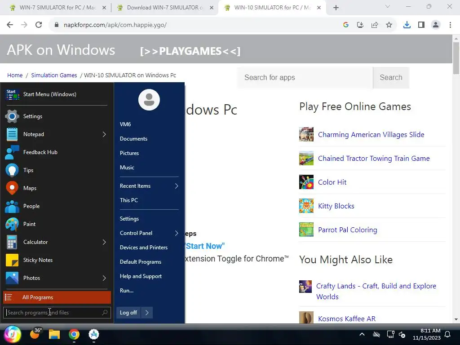Viewport: 460px width, 345px height.
Task: Open Feedback Hub icon
Action: pyautogui.click(x=12, y=152)
